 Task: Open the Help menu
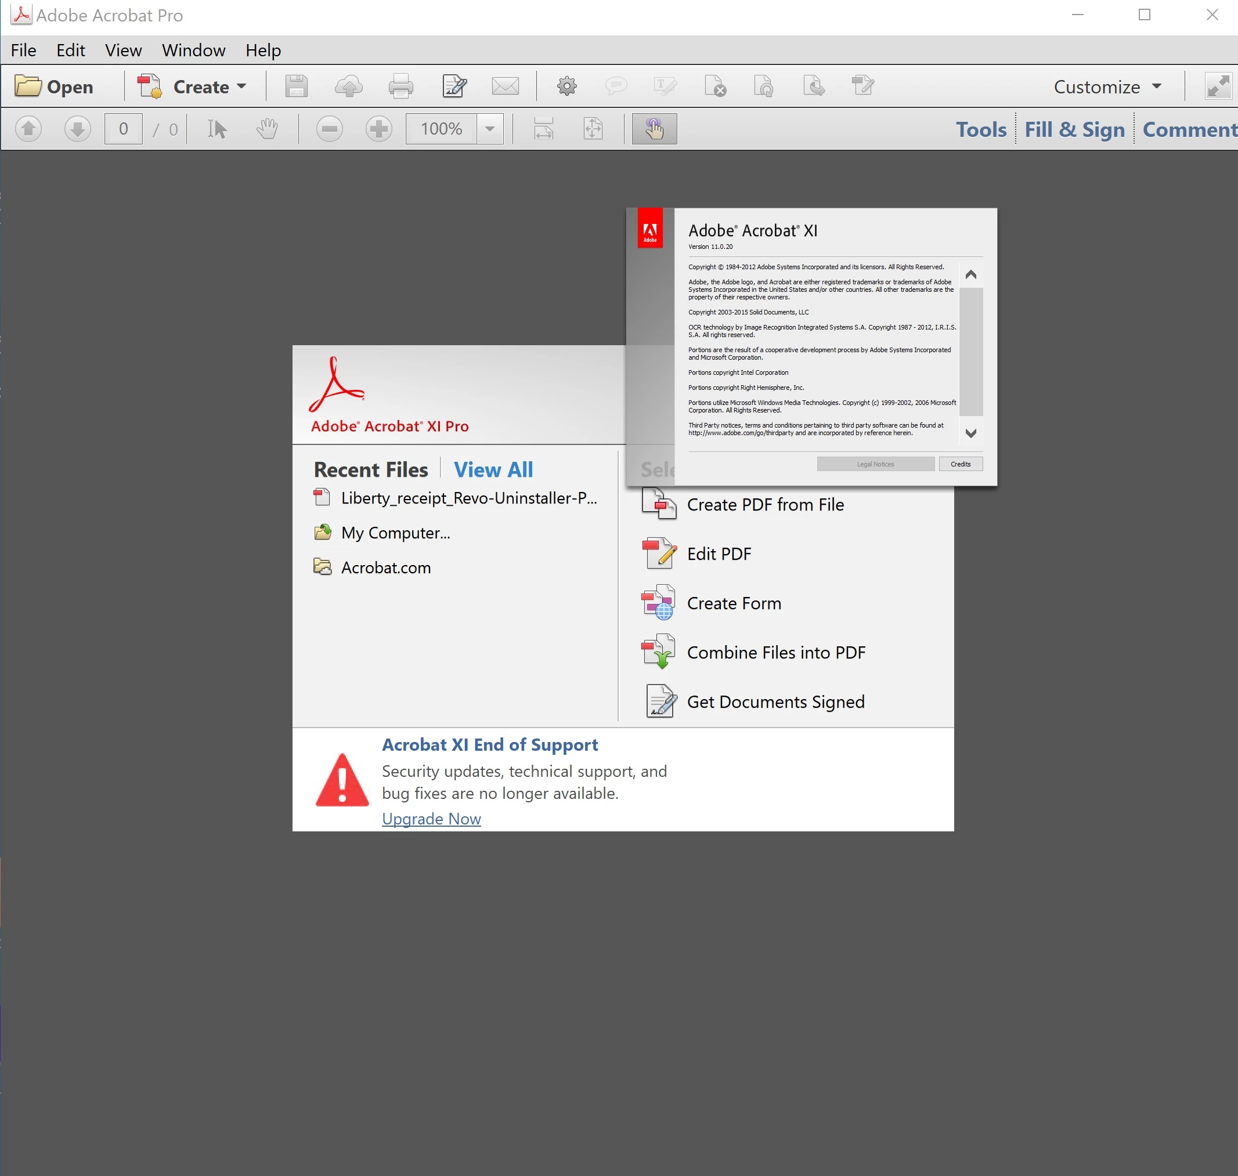(x=263, y=50)
